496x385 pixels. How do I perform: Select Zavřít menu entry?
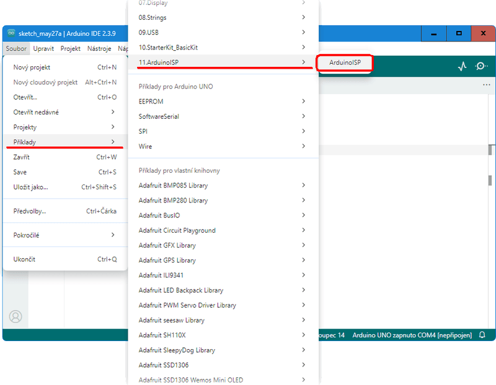pyautogui.click(x=65, y=157)
